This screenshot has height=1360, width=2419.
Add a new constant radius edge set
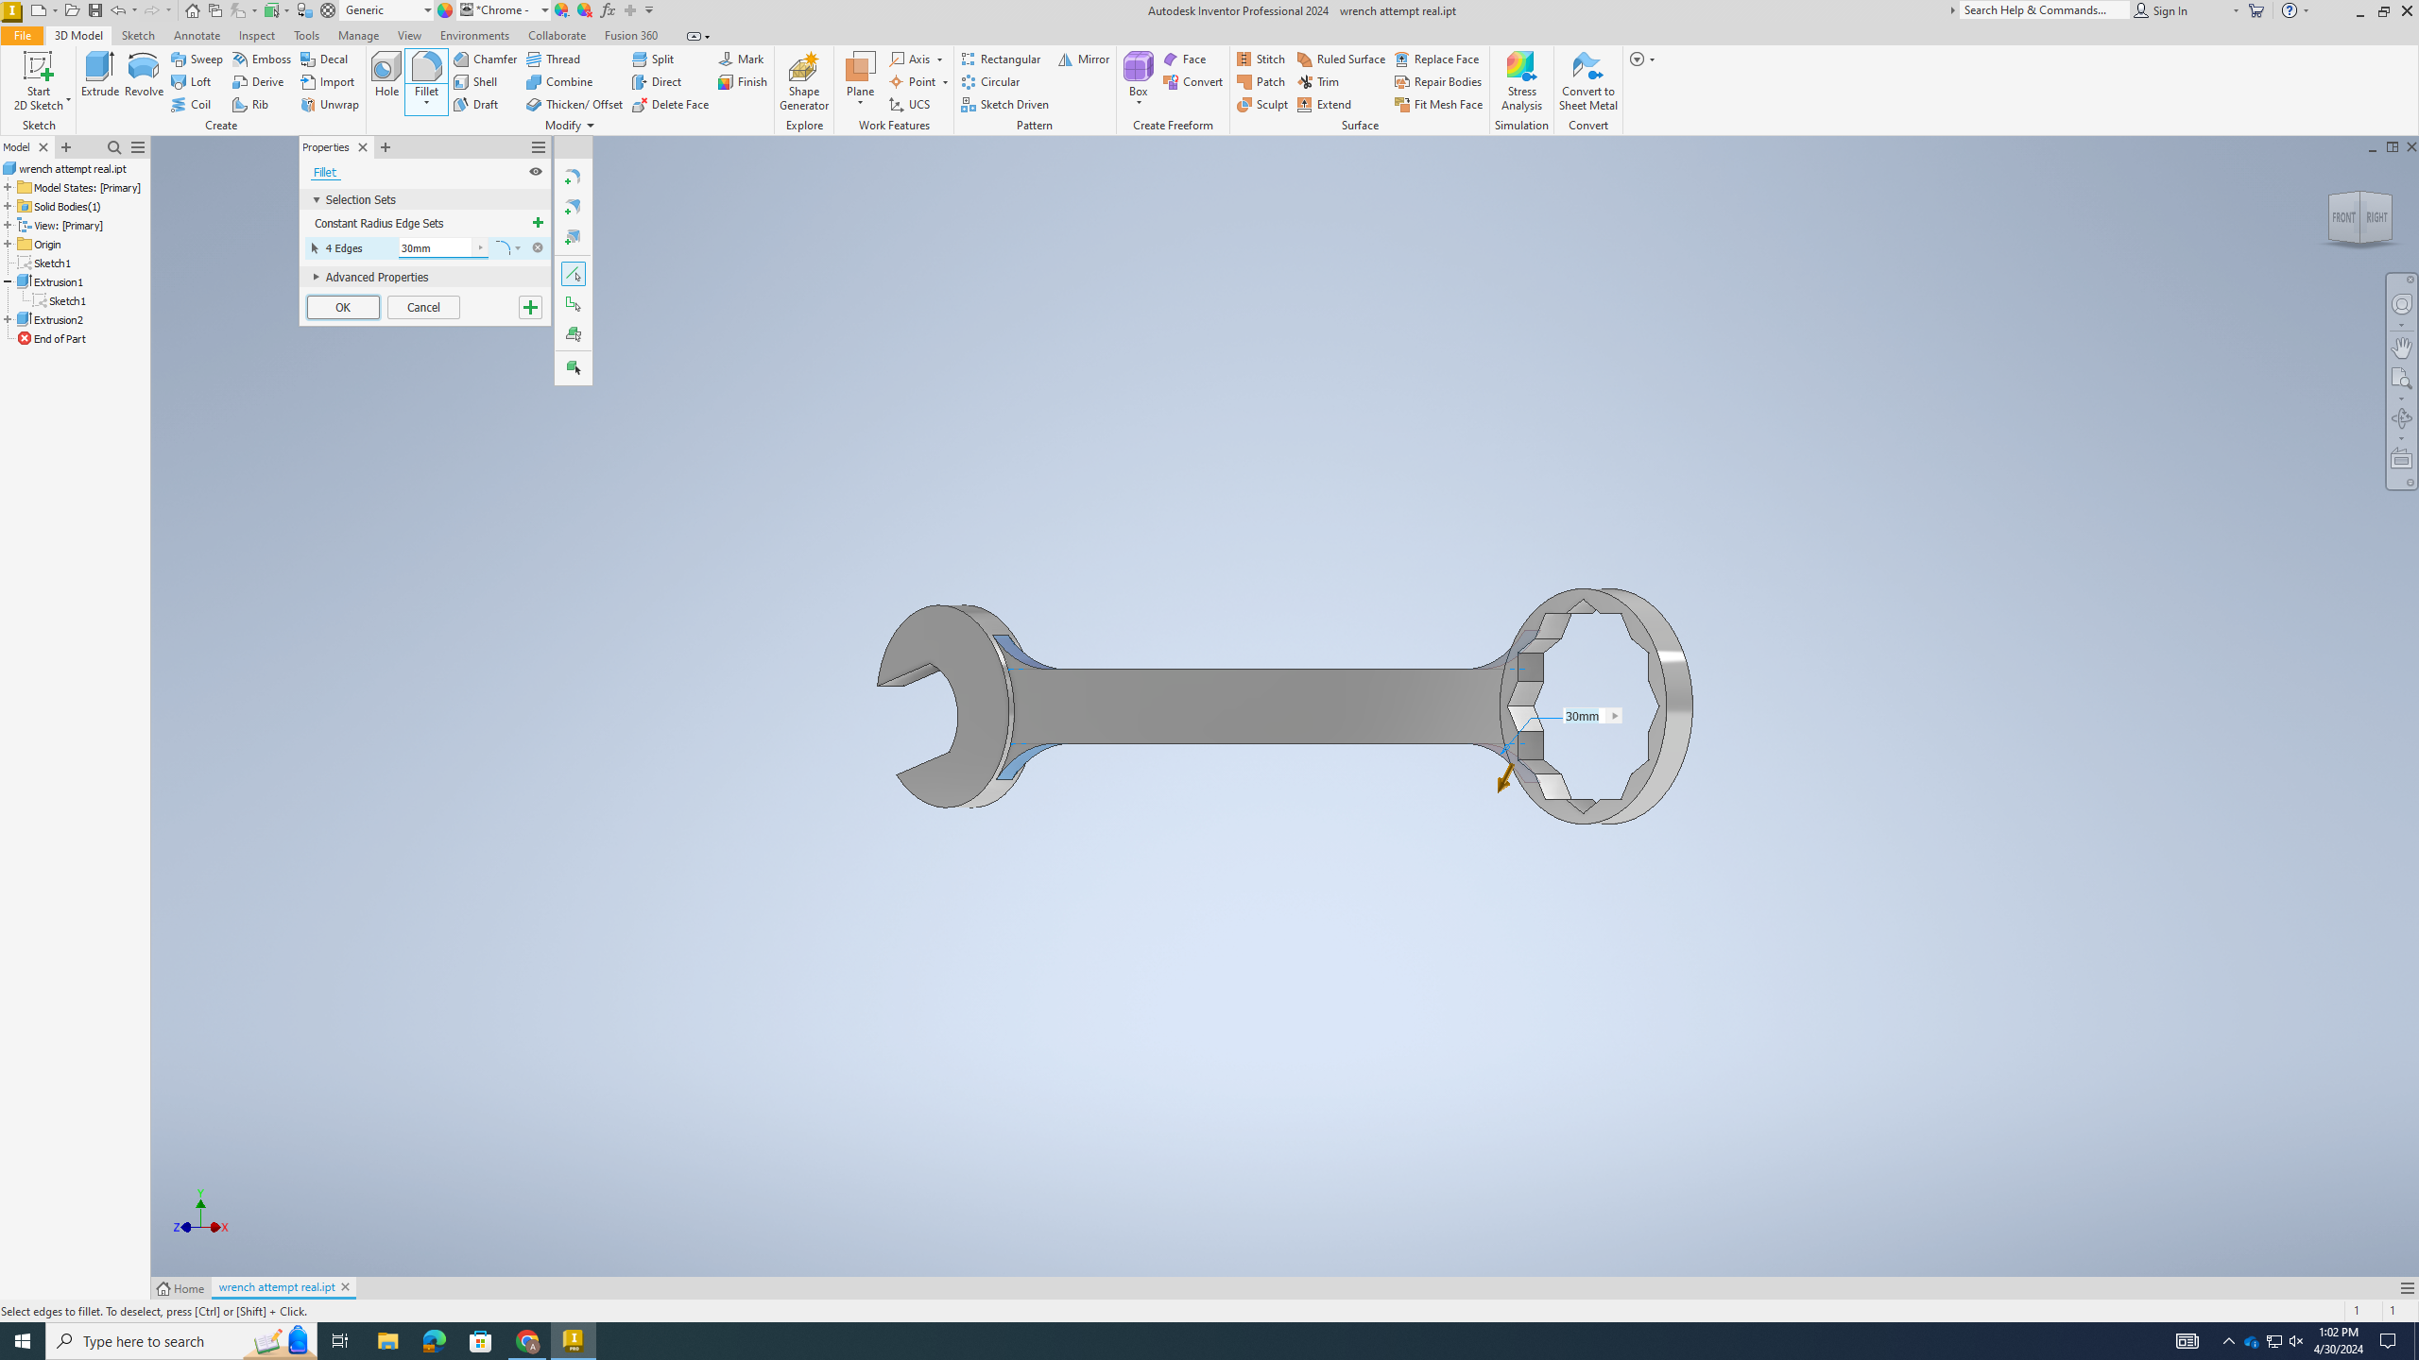coord(538,223)
